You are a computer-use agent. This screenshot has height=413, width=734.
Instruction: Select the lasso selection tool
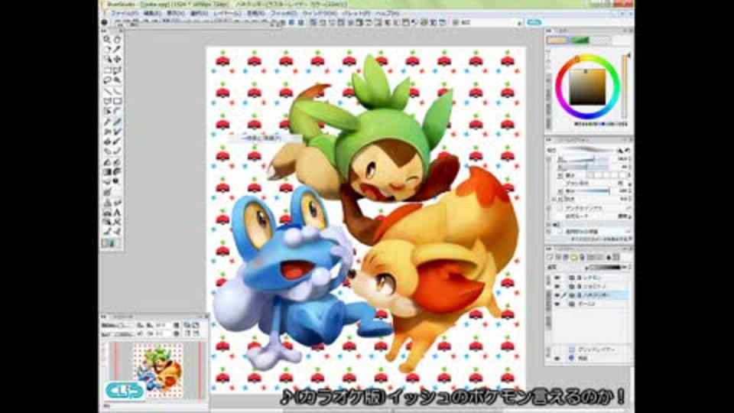(107, 80)
